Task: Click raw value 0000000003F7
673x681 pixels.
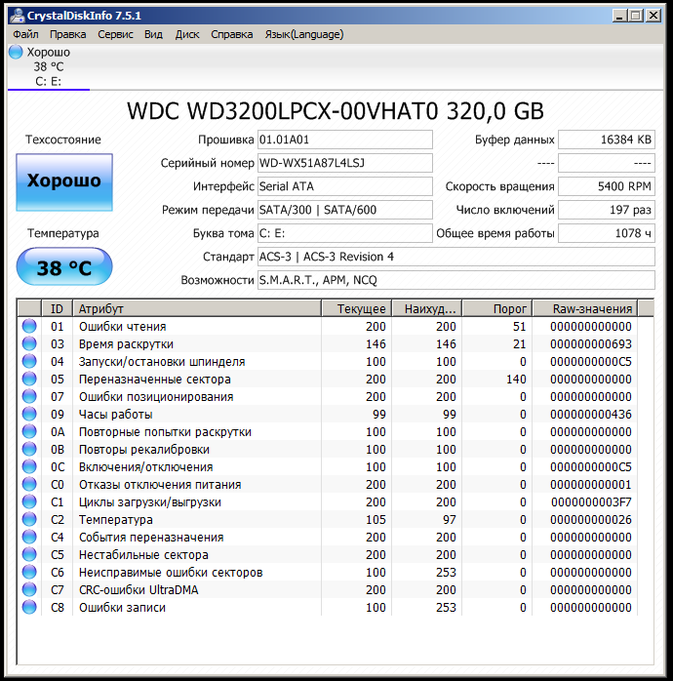Action: pos(591,502)
